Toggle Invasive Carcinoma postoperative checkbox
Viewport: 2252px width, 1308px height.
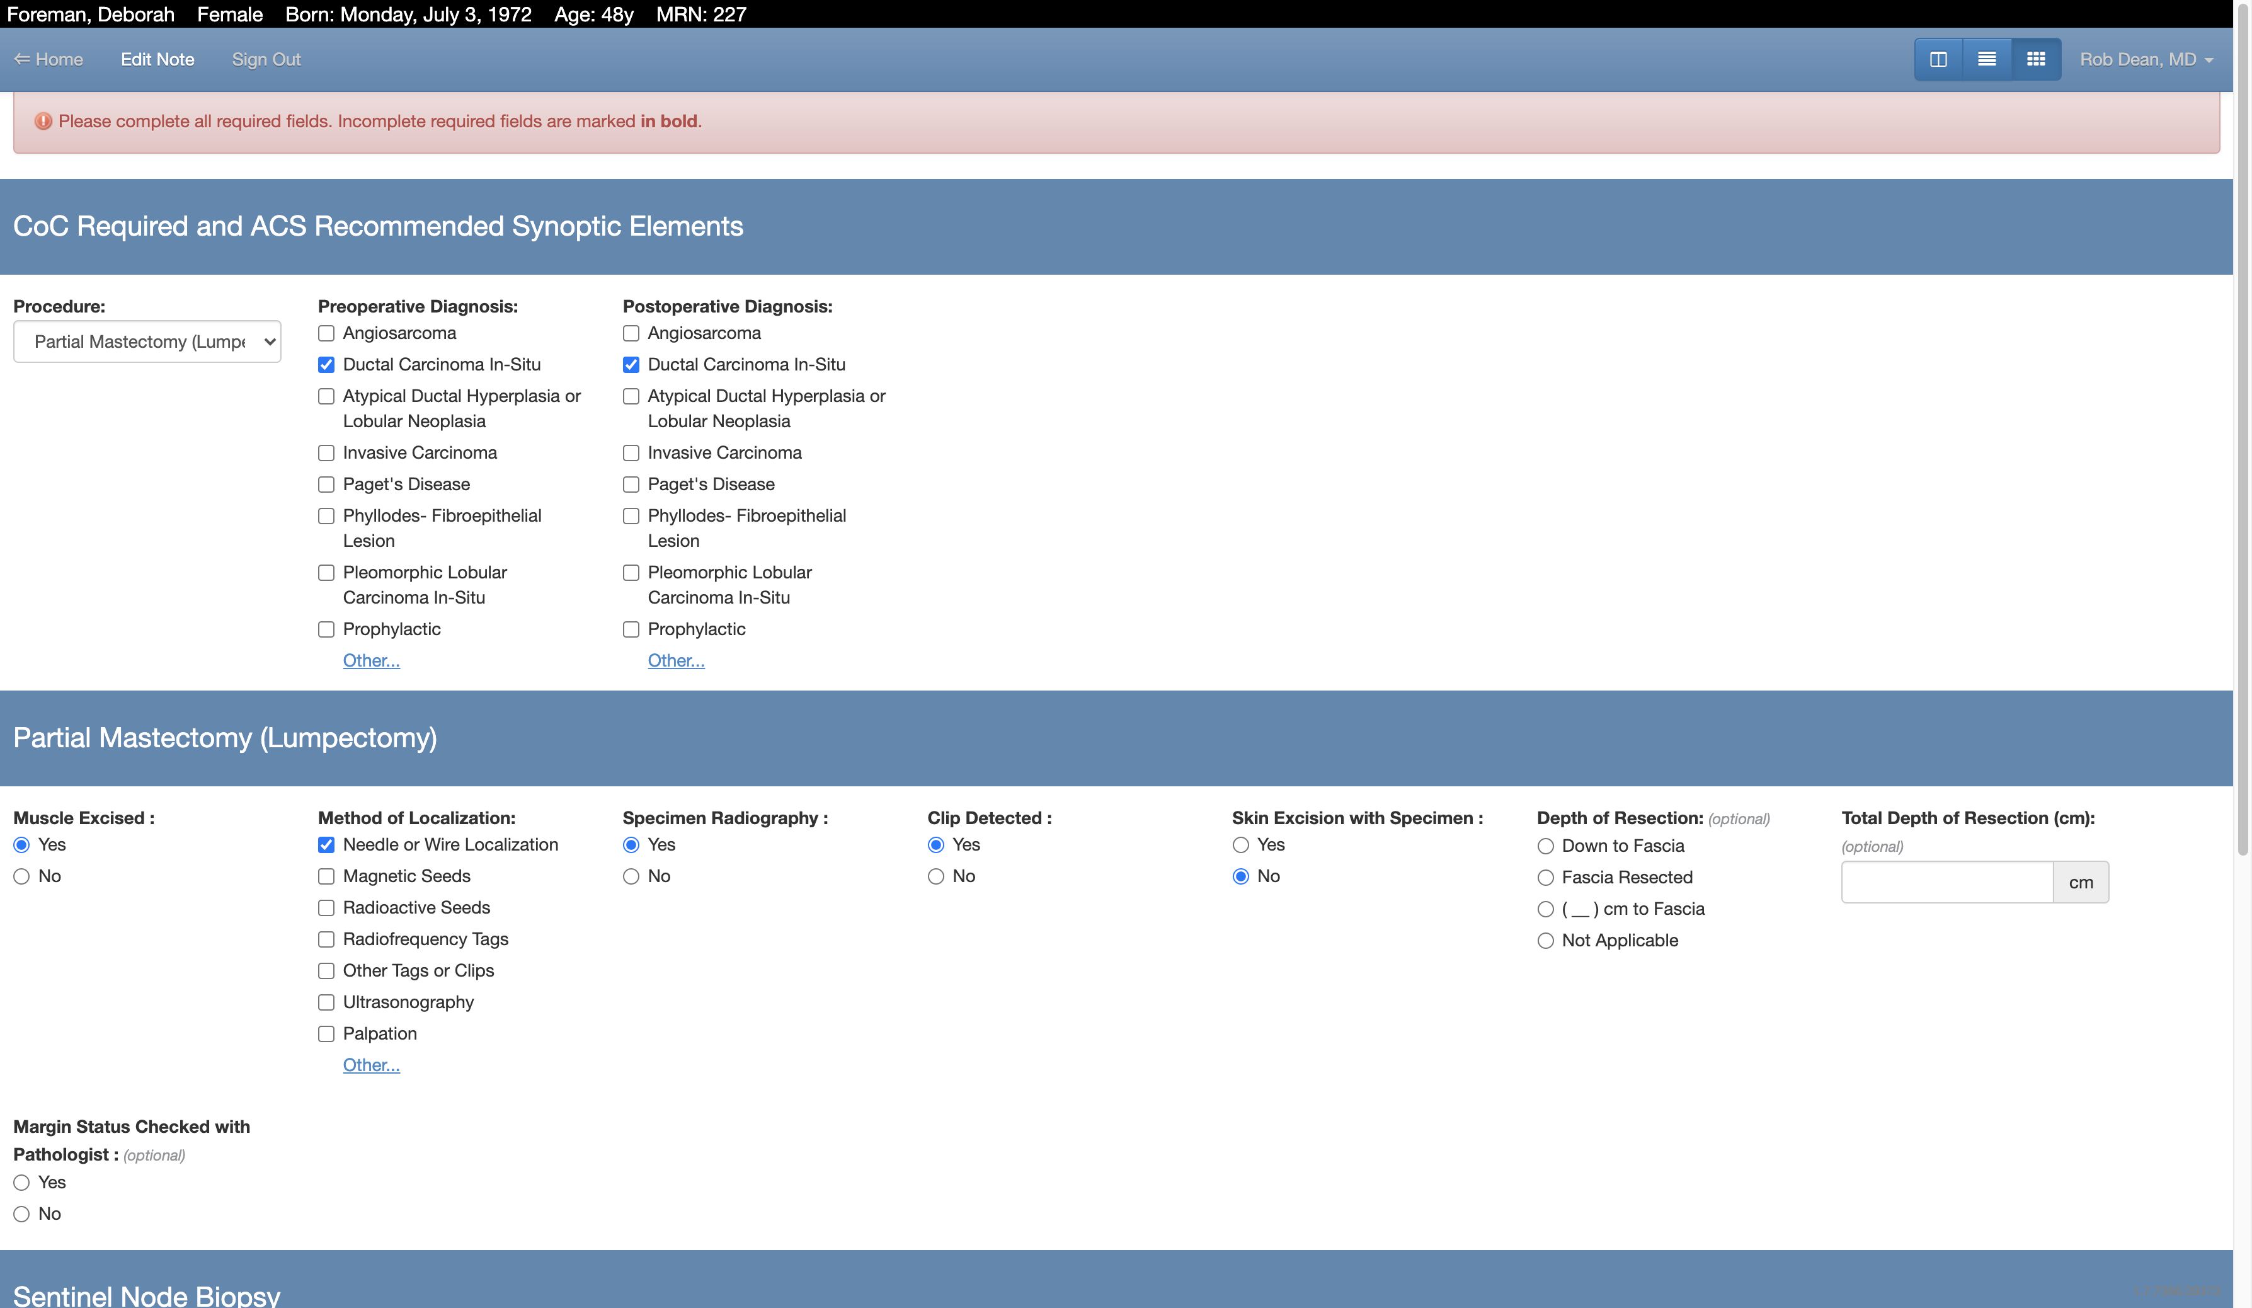[x=631, y=453]
